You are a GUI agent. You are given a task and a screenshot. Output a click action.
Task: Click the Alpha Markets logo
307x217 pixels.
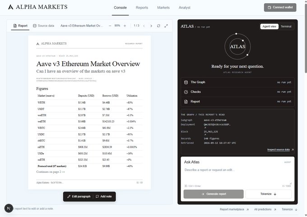tap(38, 7)
